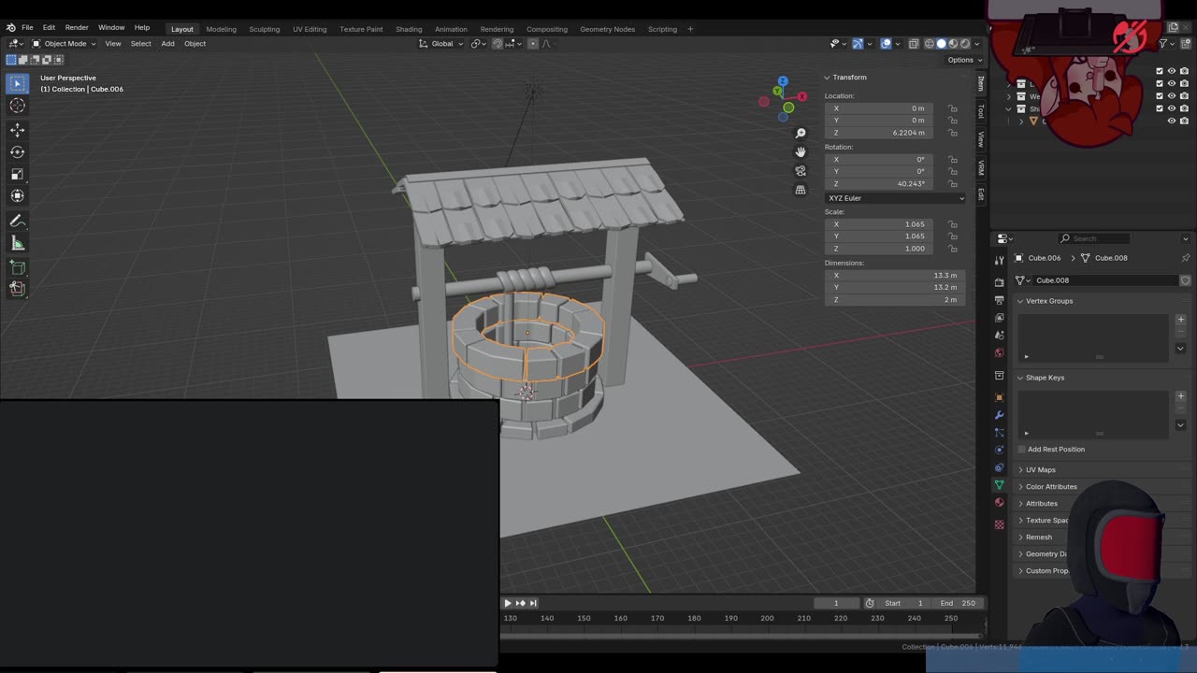Click the pan view hand icon

pyautogui.click(x=800, y=151)
